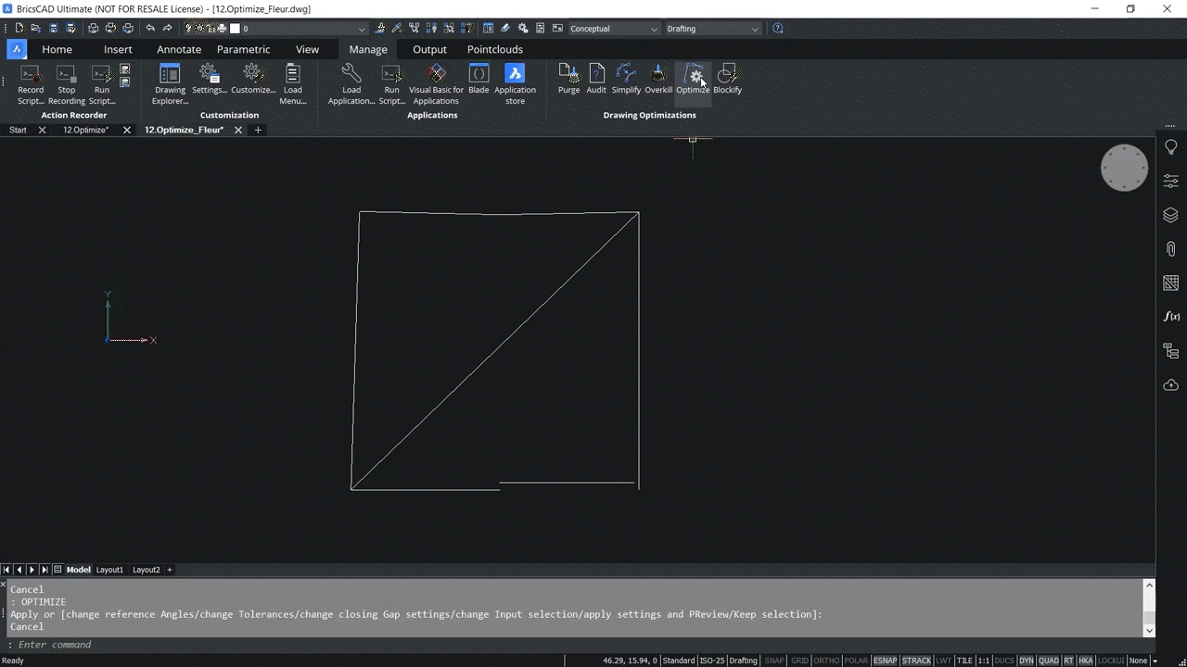Screen dimensions: 1187x667
Task: Toggle SNAP in status bar
Action: 774,661
